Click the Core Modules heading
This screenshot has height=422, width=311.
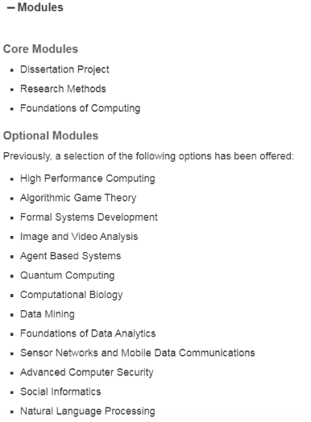40,49
